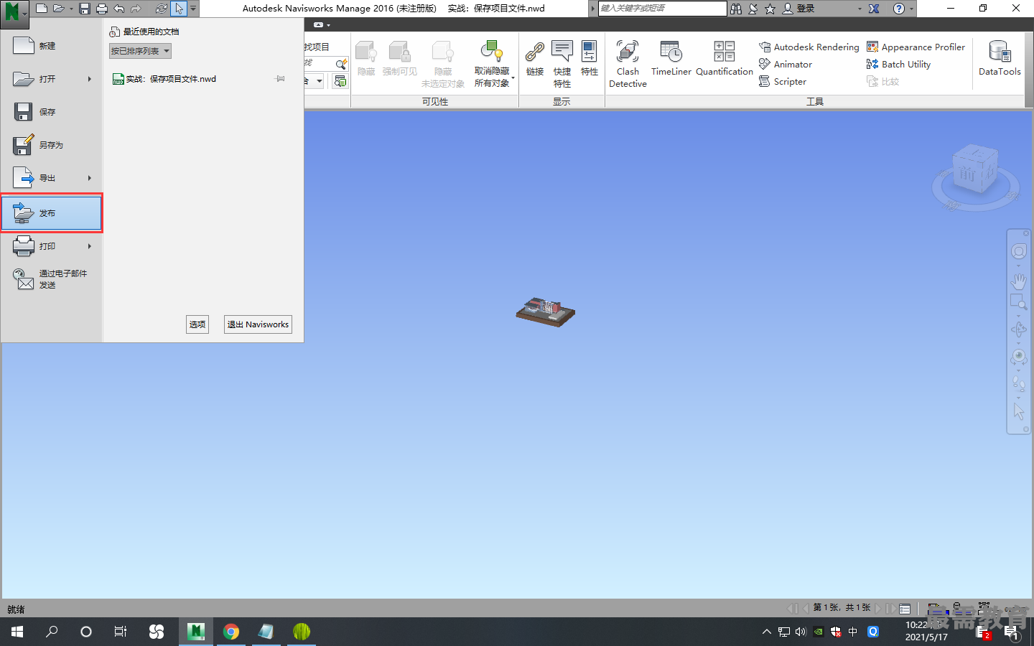This screenshot has height=646, width=1034.
Task: Open Chrome from the Windows taskbar
Action: point(230,632)
